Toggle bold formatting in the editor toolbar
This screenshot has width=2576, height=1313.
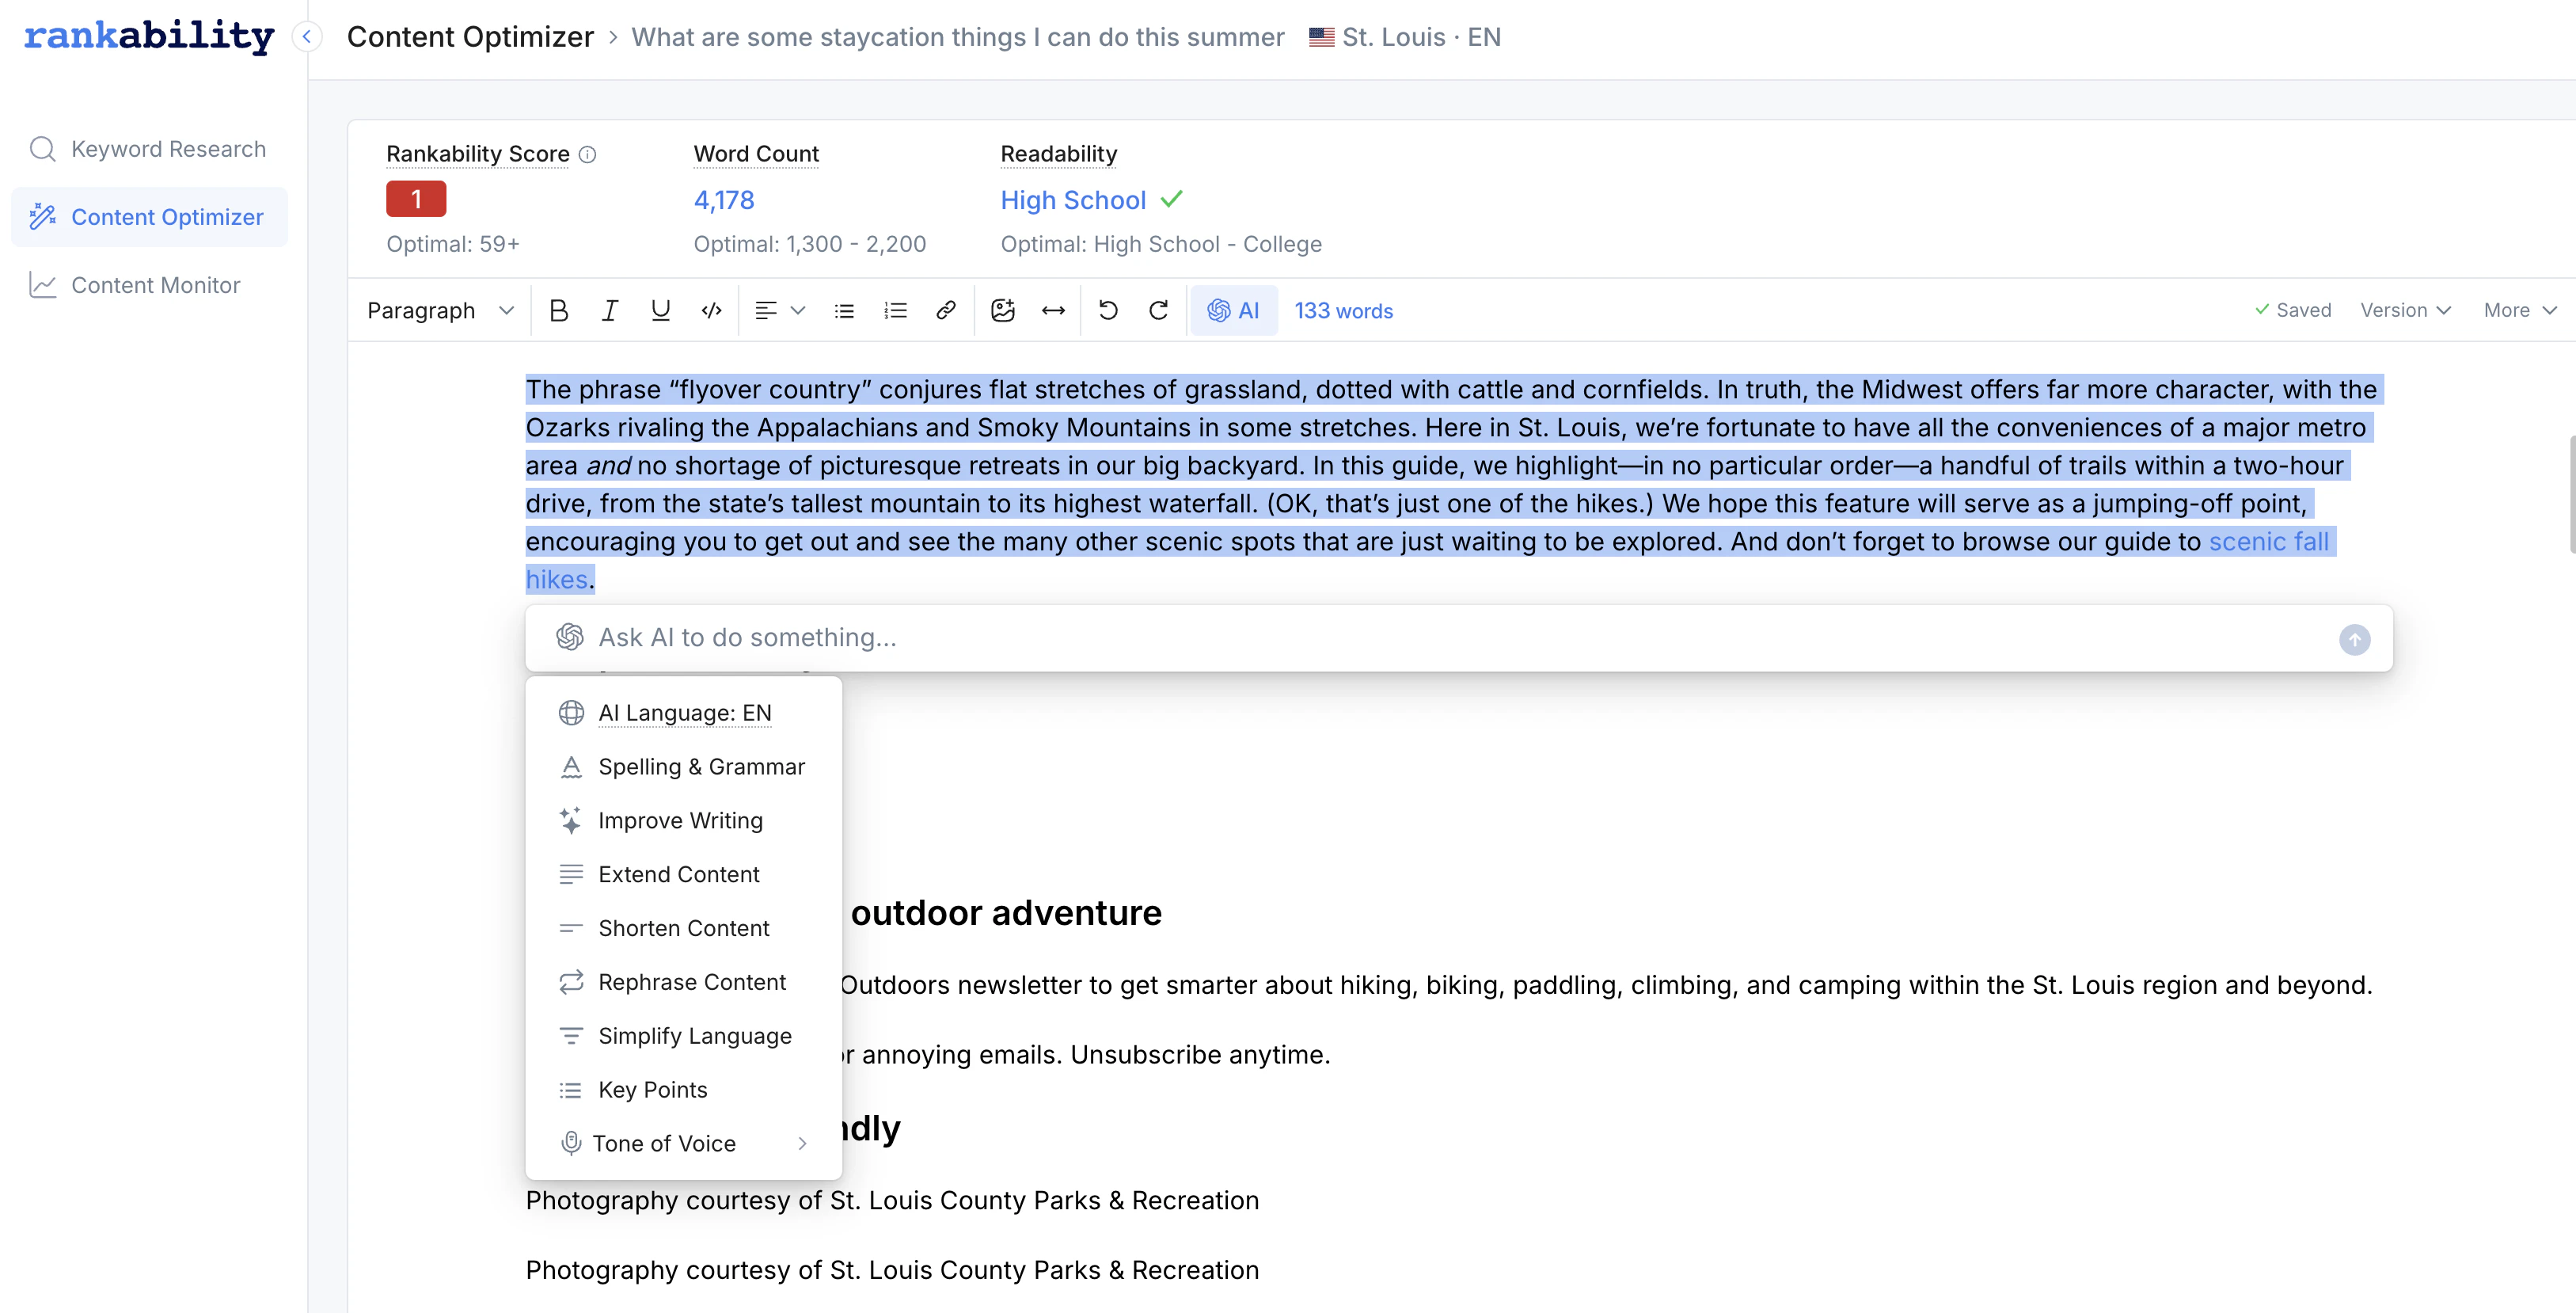click(x=558, y=310)
